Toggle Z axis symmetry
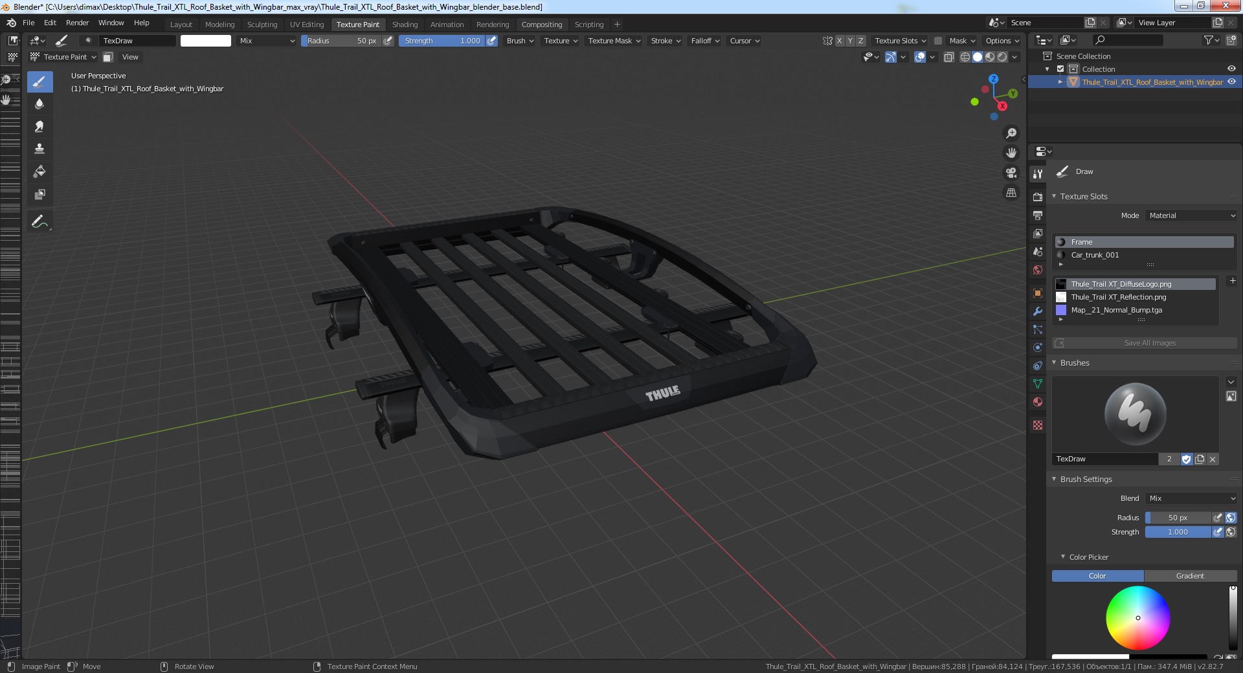This screenshot has height=673, width=1243. tap(860, 41)
